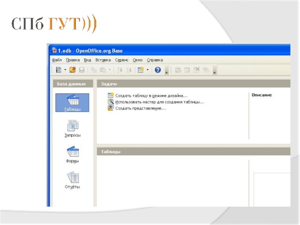Click the second toolbar drag handle
The image size is (300, 225).
click(x=171, y=70)
